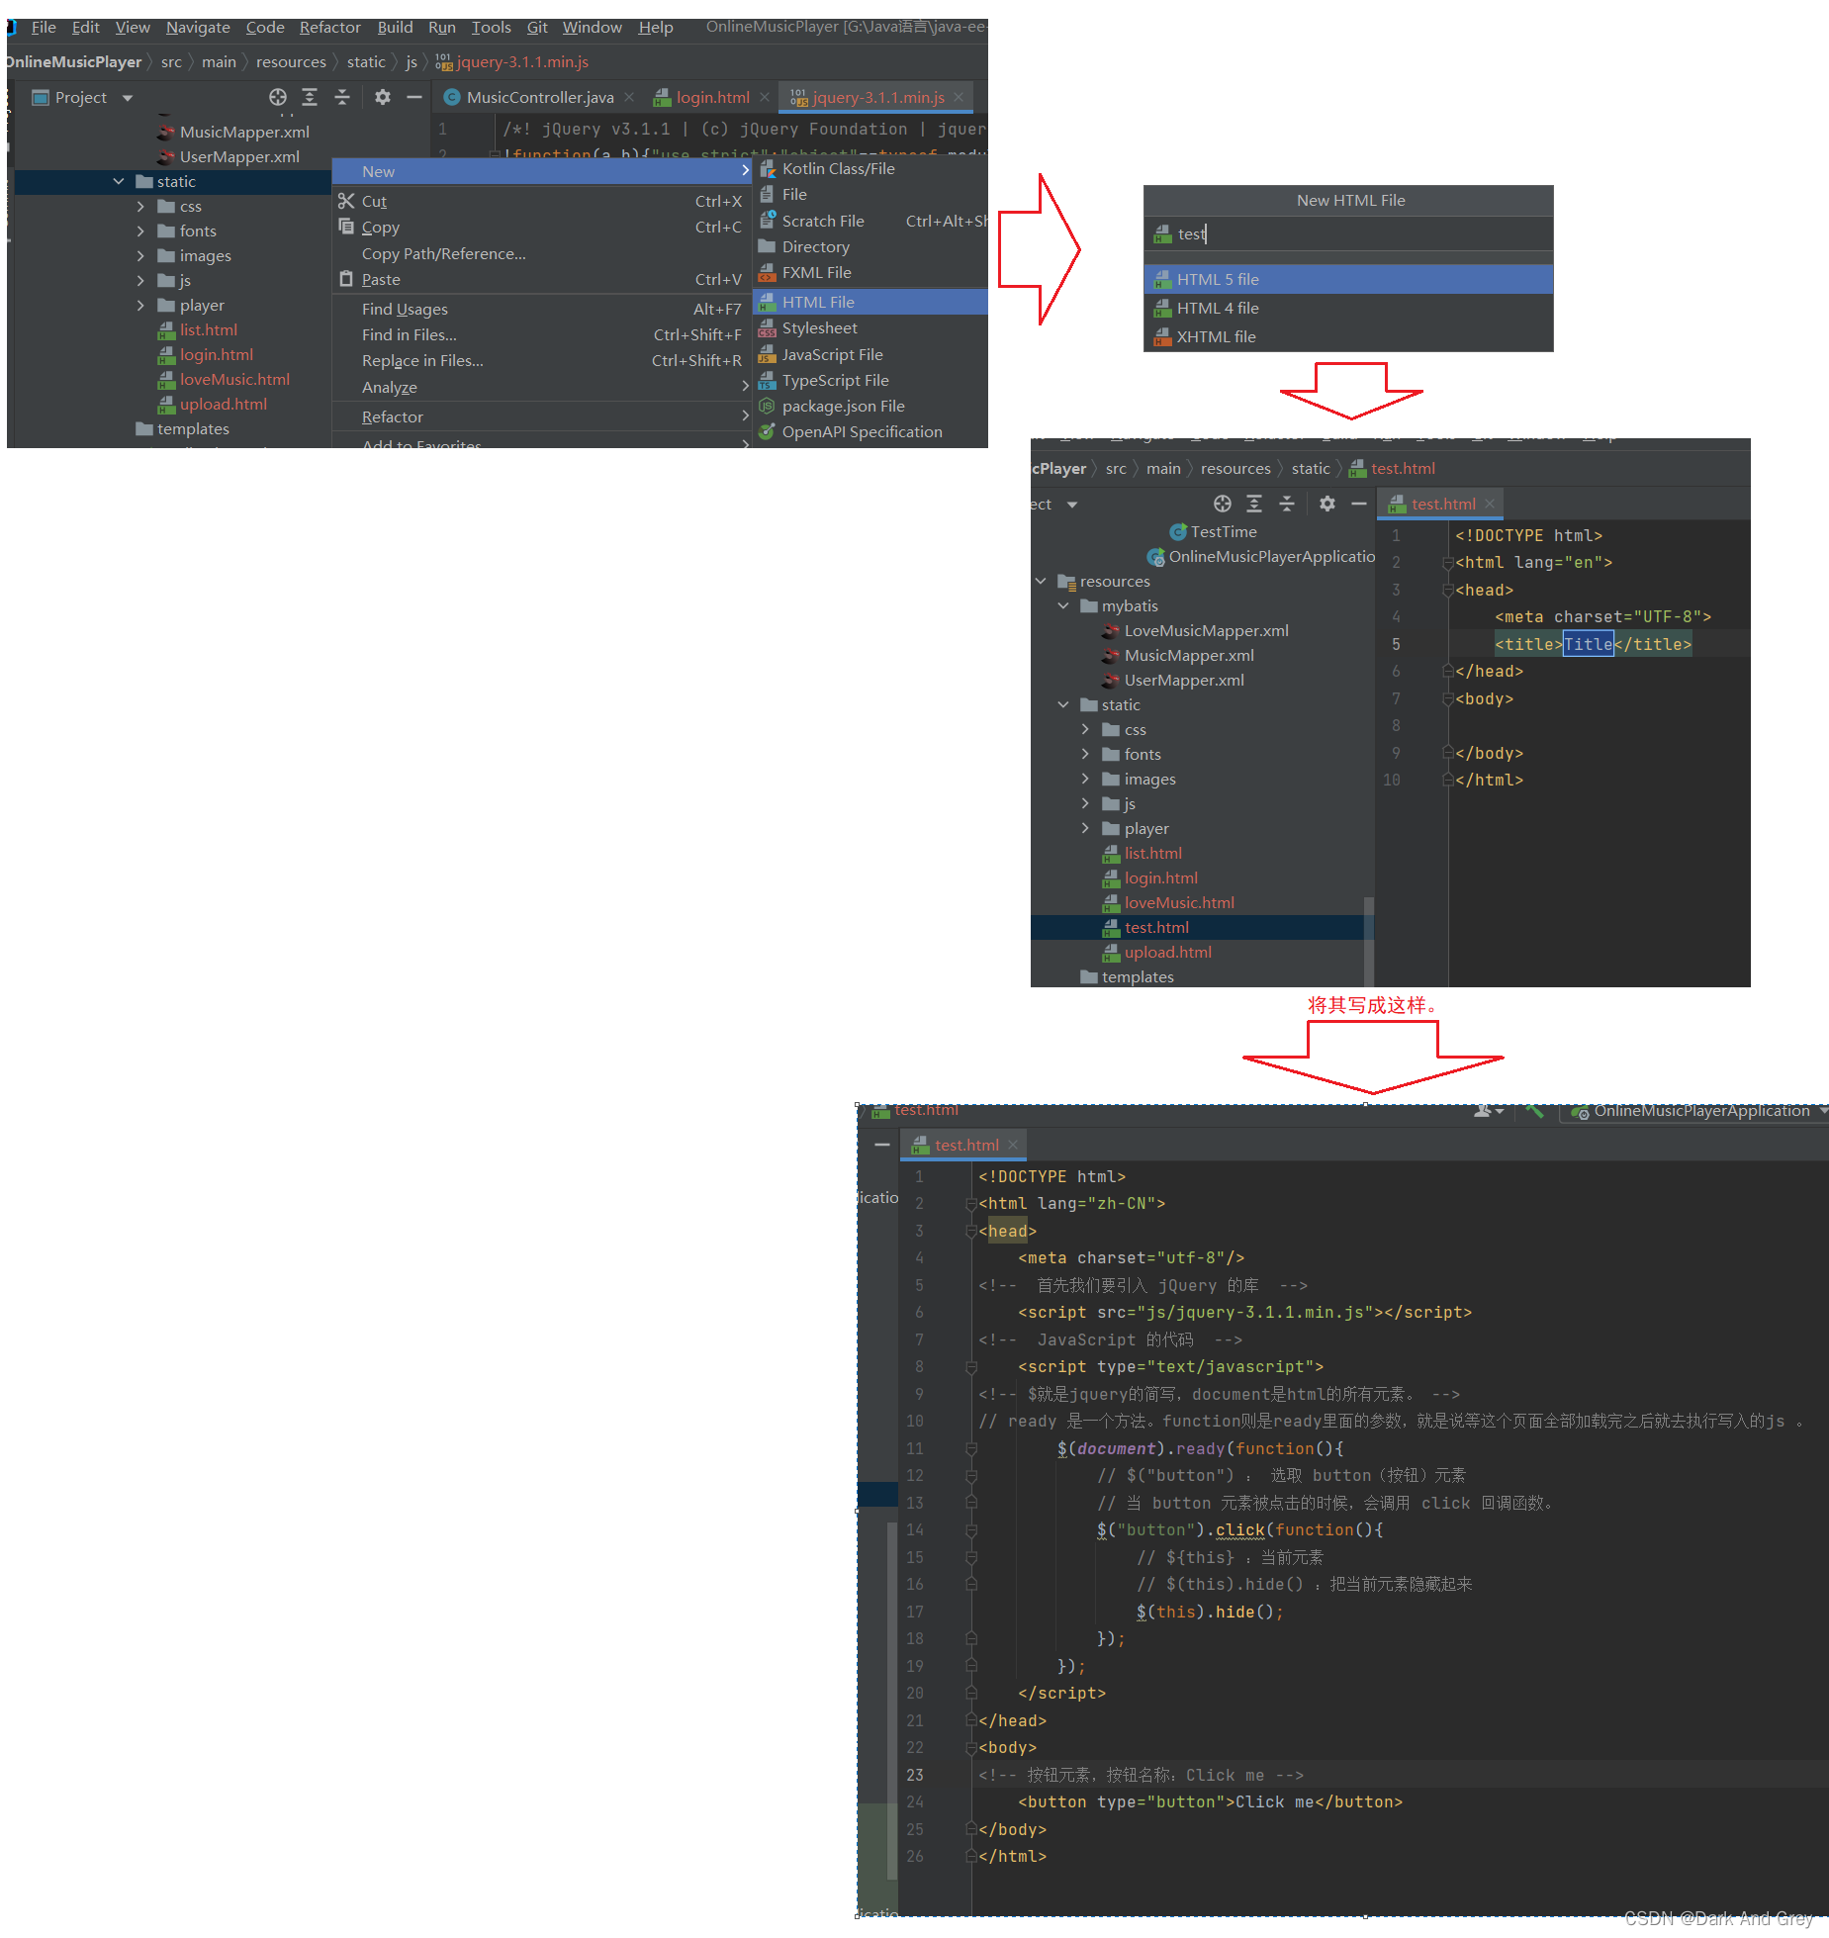Select XHTML file template
The image size is (1829, 1938).
(1348, 336)
